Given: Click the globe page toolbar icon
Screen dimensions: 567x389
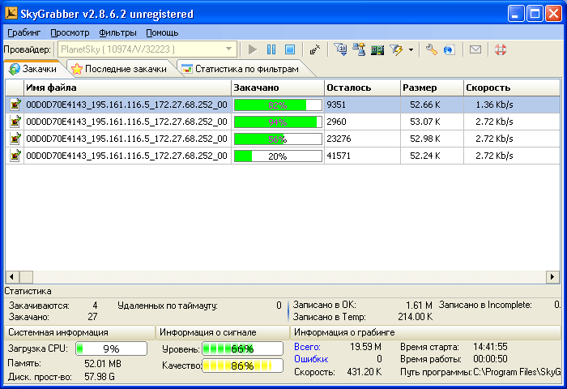Looking at the screenshot, I should click(449, 49).
